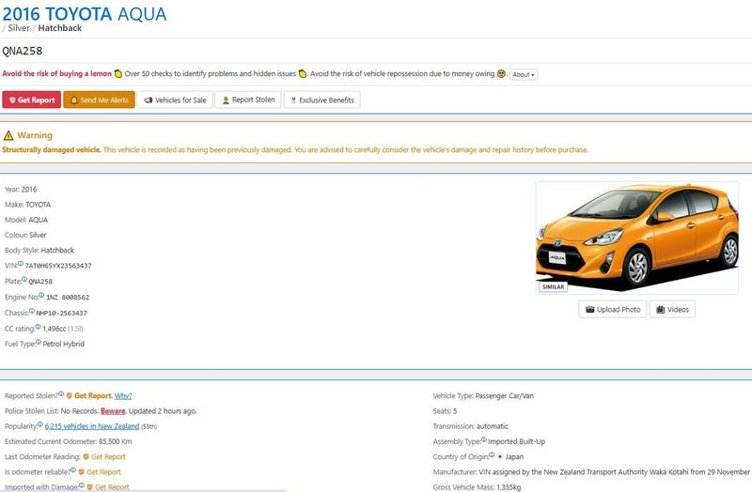Click 'Avoid the risk of buying a lemon'

(x=56, y=74)
